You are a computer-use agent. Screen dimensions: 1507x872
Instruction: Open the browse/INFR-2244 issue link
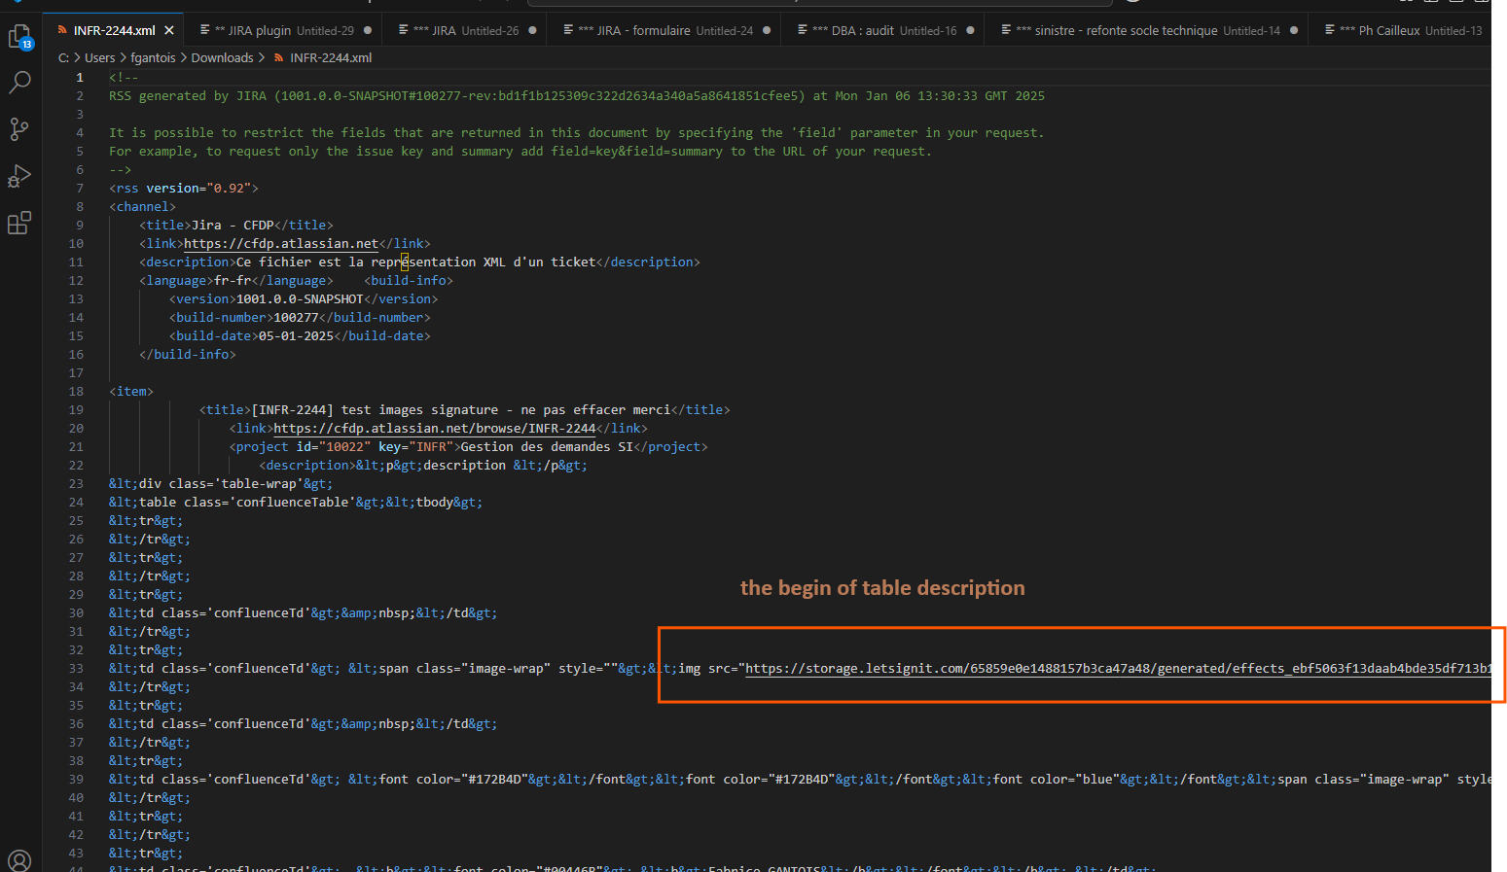point(435,428)
